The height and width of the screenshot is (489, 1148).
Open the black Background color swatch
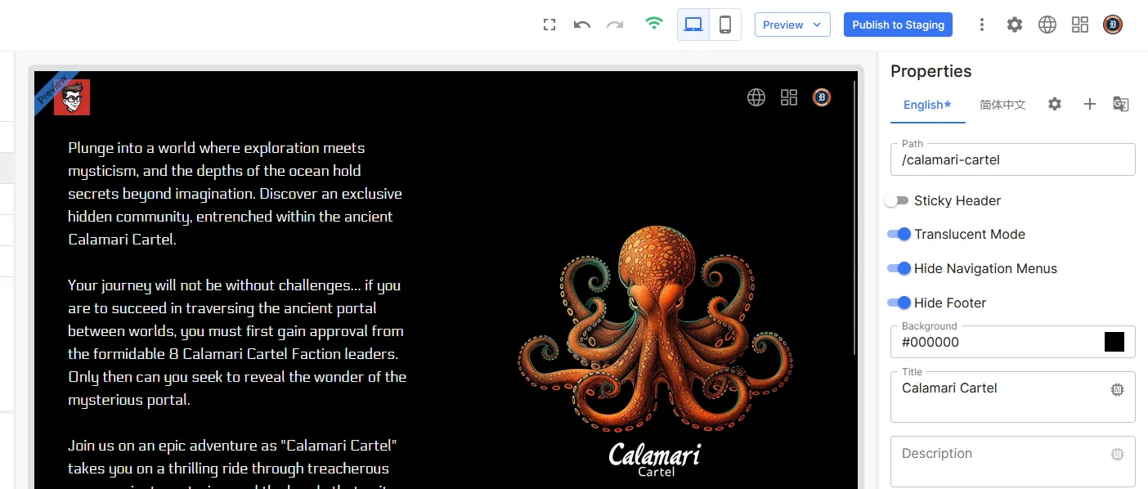pyautogui.click(x=1114, y=342)
